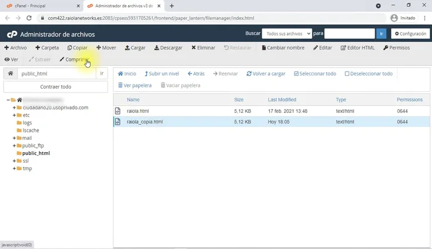Select the logs folder in tree
Screen dimensions: 432x249
27,123
